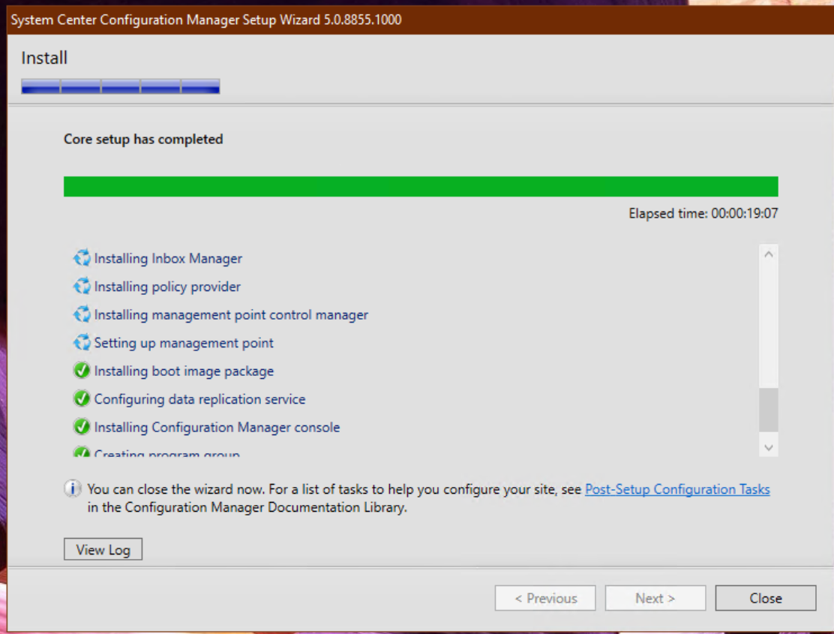Click the disabled < Previous button
This screenshot has height=634, width=834.
[x=545, y=599]
